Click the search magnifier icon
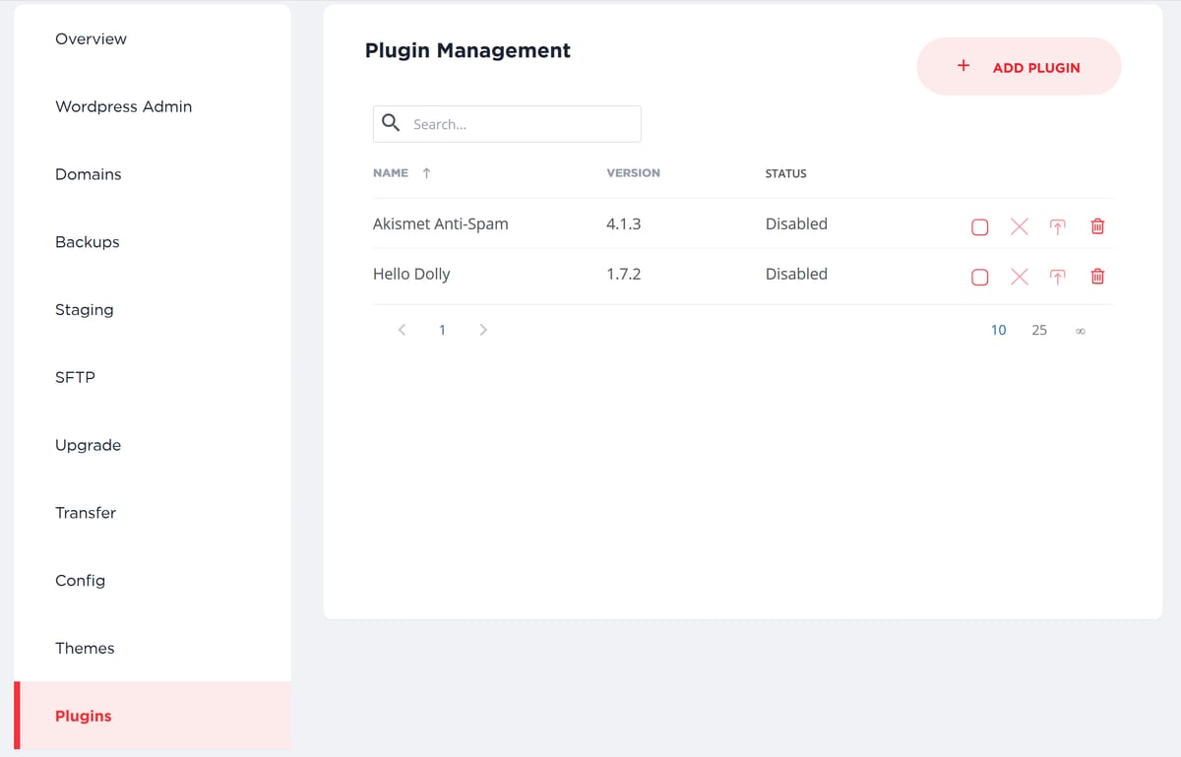Screen dimensions: 1181x757 391,123
